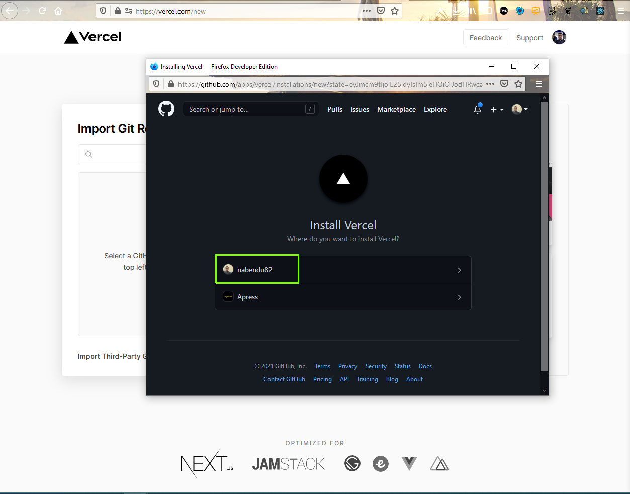Click the popup window vertical scrollbar
The image size is (630, 494).
tap(544, 237)
